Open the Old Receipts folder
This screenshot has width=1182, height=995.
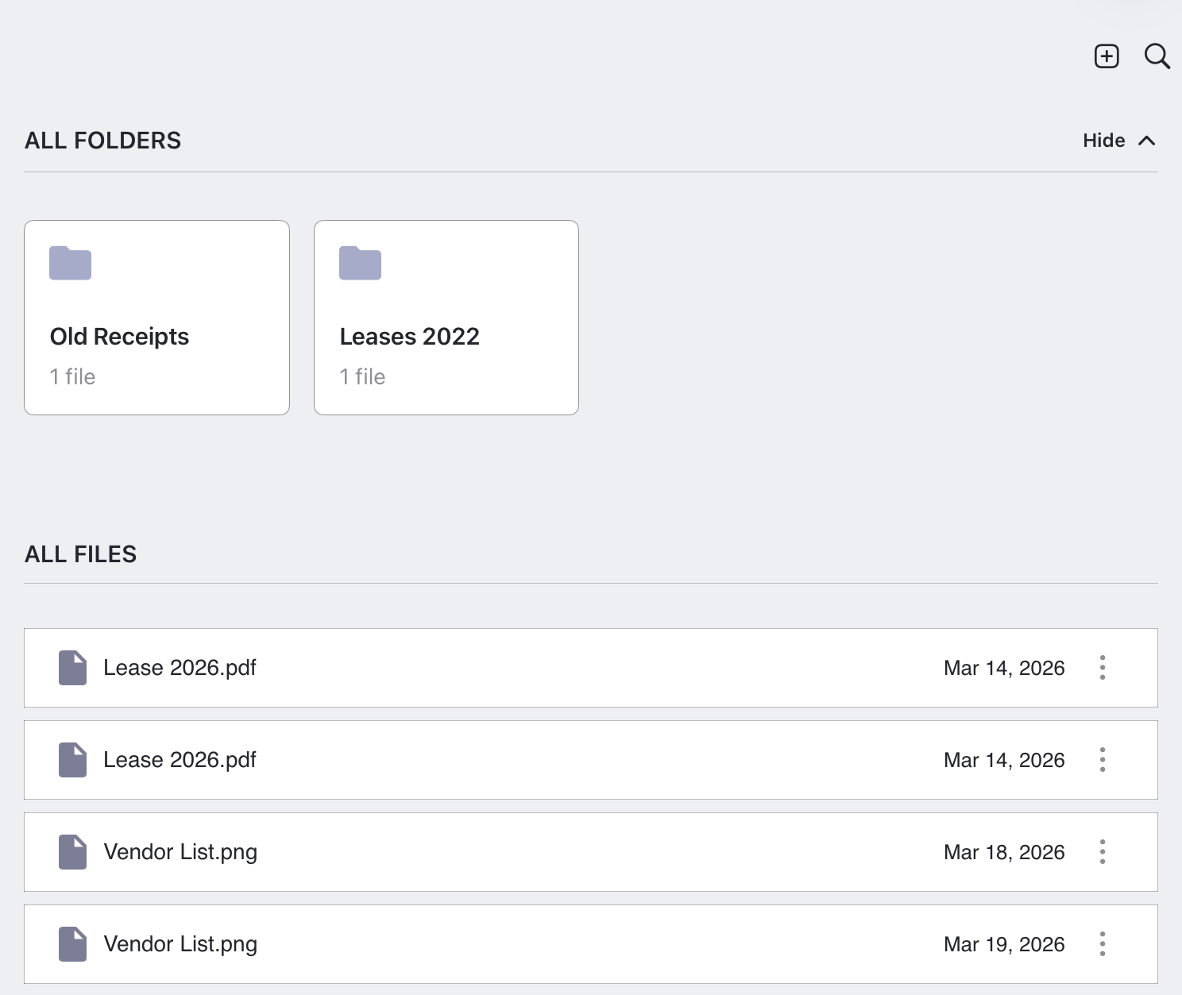[x=156, y=317]
